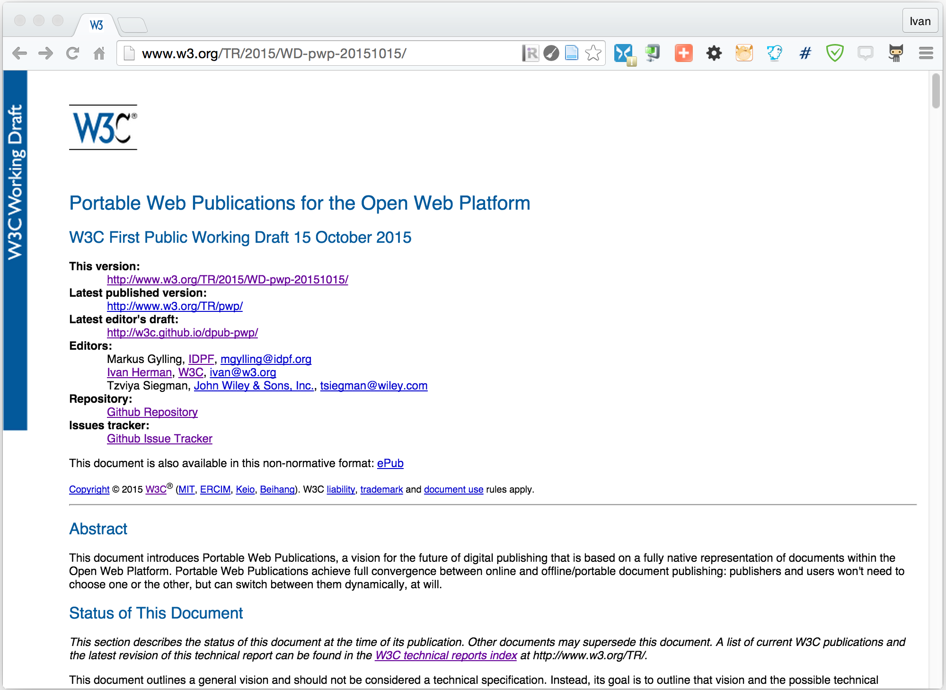Open the Ivan profile switcher button
The image size is (946, 690).
pos(919,21)
